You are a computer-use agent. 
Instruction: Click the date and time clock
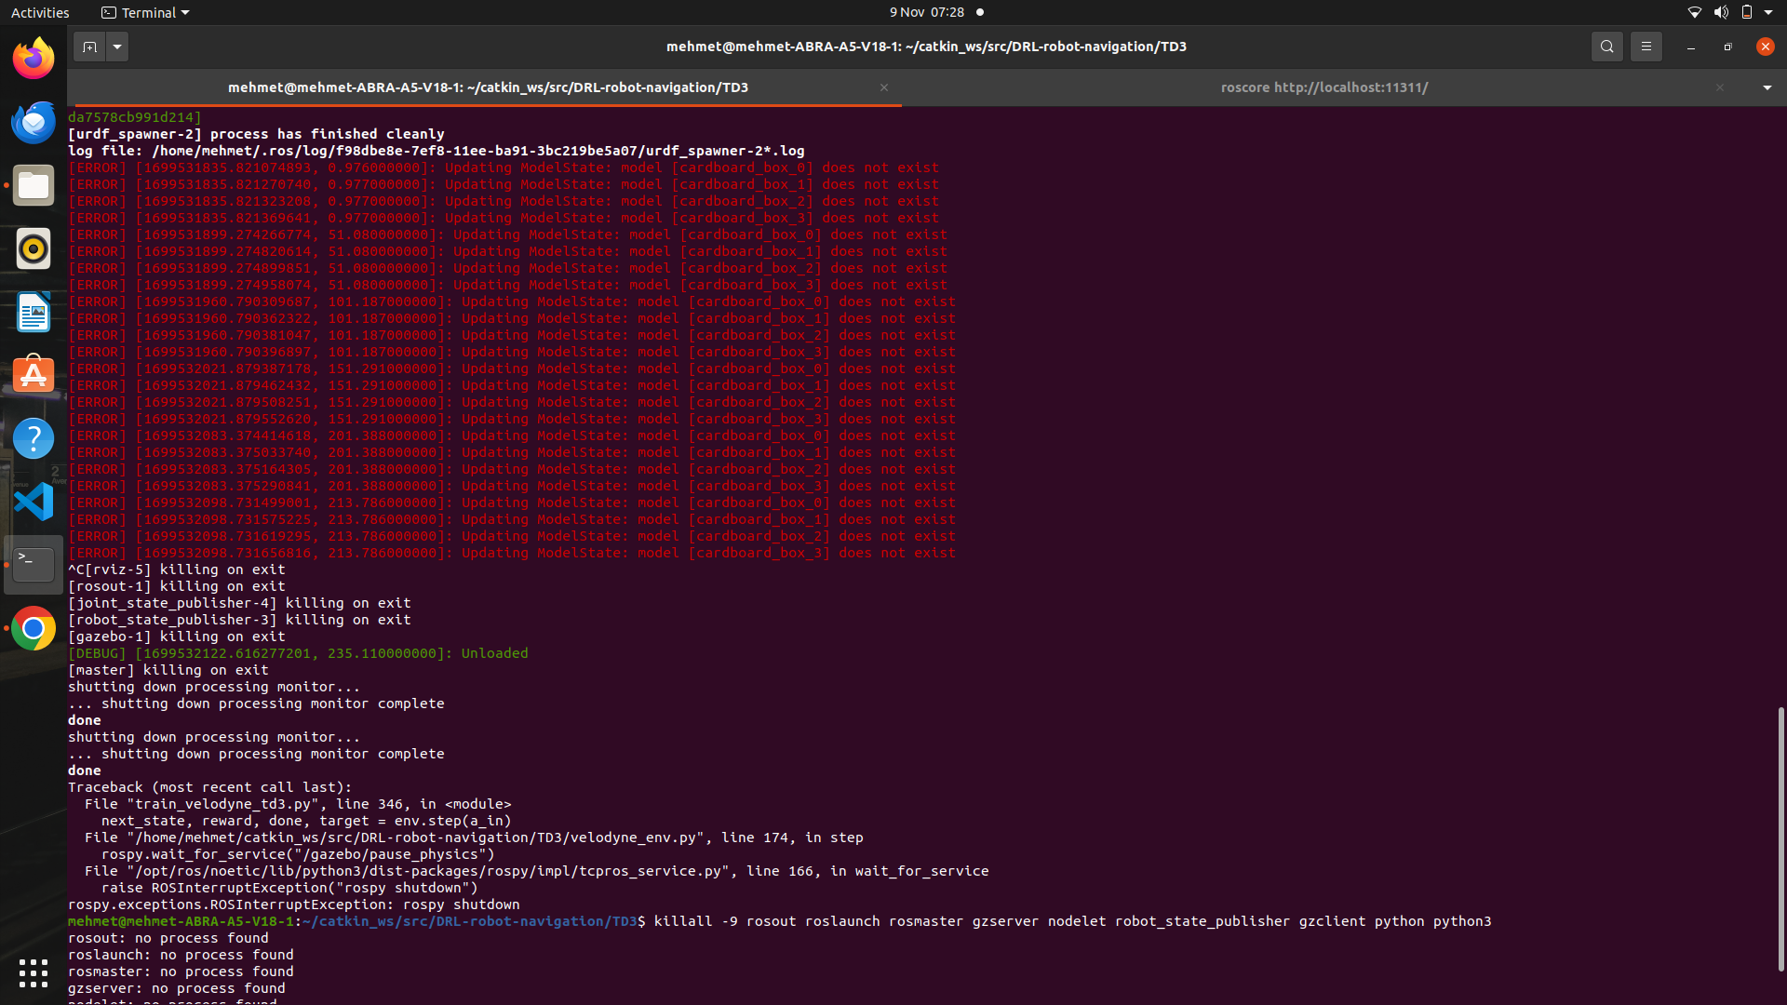point(926,12)
